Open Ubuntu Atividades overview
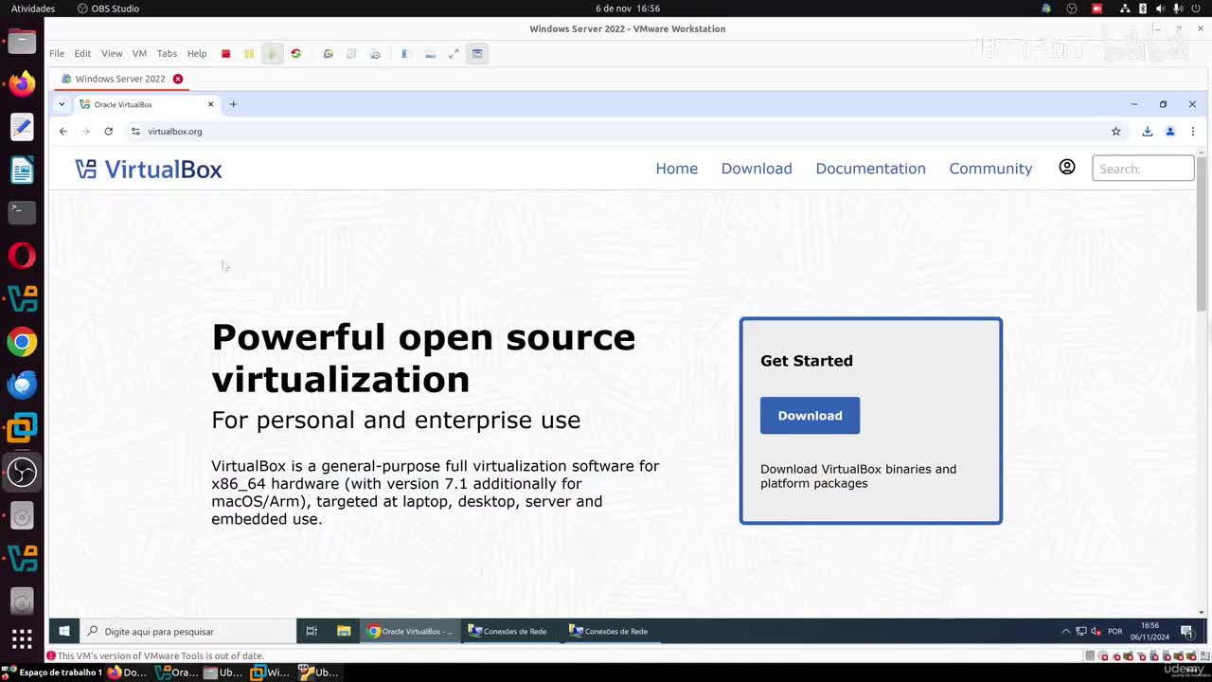This screenshot has height=682, width=1212. 32,9
